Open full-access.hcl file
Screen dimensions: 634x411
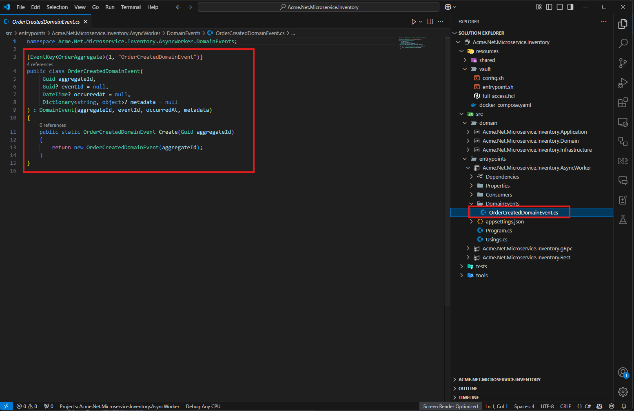pyautogui.click(x=499, y=96)
